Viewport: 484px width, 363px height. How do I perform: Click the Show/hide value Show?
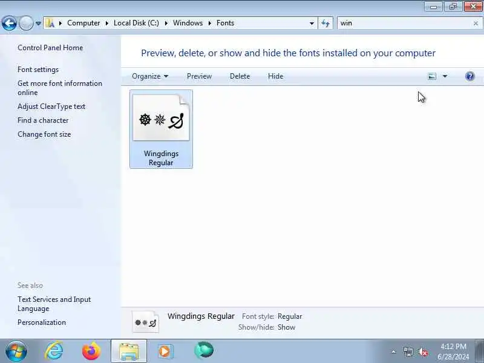(286, 327)
